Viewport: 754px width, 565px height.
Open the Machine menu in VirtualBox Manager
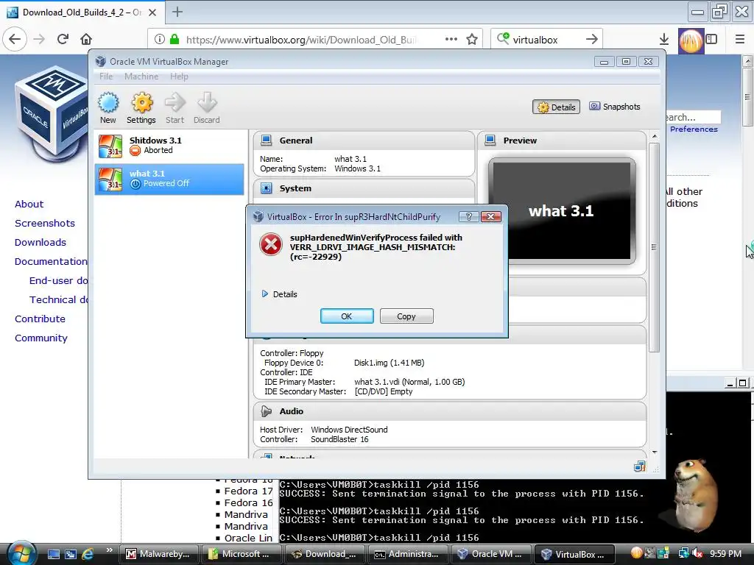141,77
